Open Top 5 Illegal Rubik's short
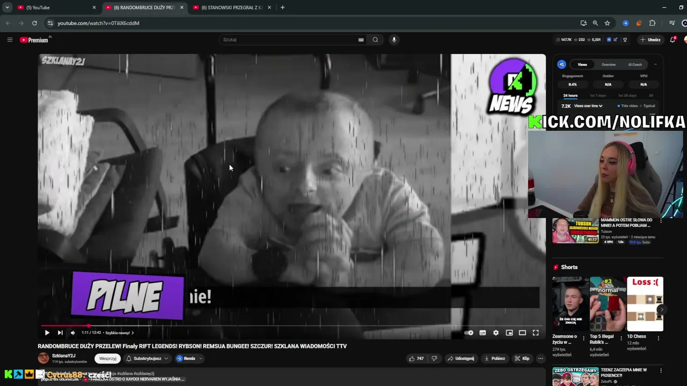 [608, 304]
